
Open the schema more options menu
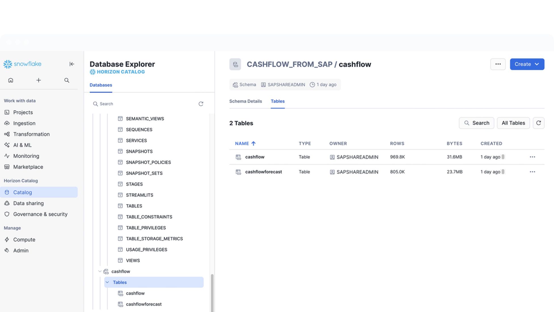pos(498,64)
